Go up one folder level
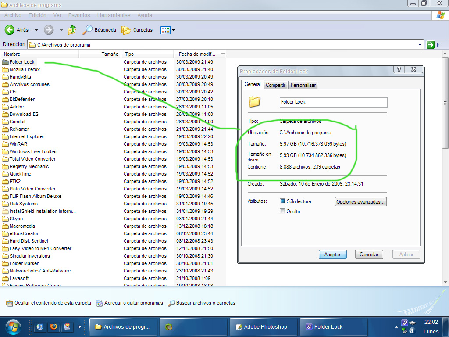449x337 pixels. pos(72,30)
